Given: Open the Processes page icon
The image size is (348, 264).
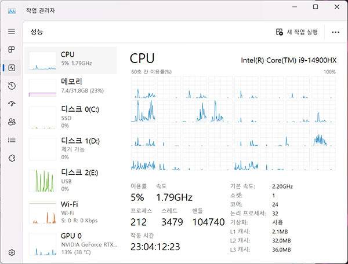Looking at the screenshot, I should coord(12,50).
